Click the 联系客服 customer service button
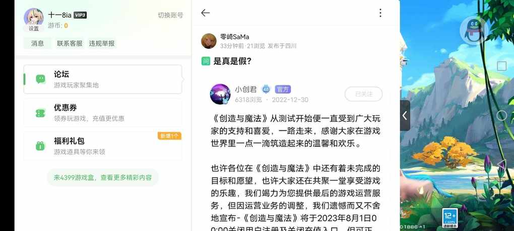The image size is (514, 231). point(70,43)
